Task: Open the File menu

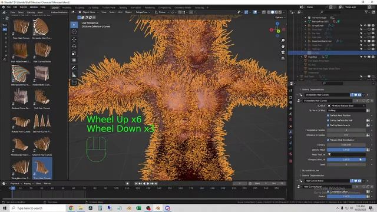Action: 9,7
